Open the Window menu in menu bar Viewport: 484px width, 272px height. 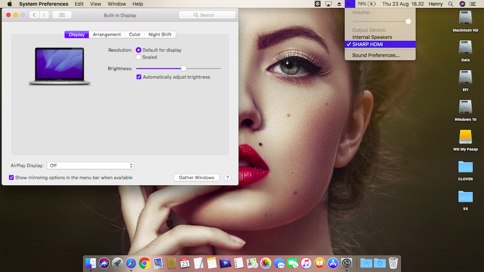pyautogui.click(x=116, y=4)
